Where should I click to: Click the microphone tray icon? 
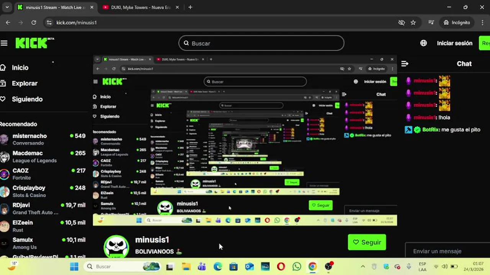point(409,267)
